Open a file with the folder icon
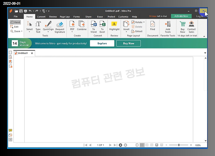The height and width of the screenshot is (156, 215). click(16, 11)
